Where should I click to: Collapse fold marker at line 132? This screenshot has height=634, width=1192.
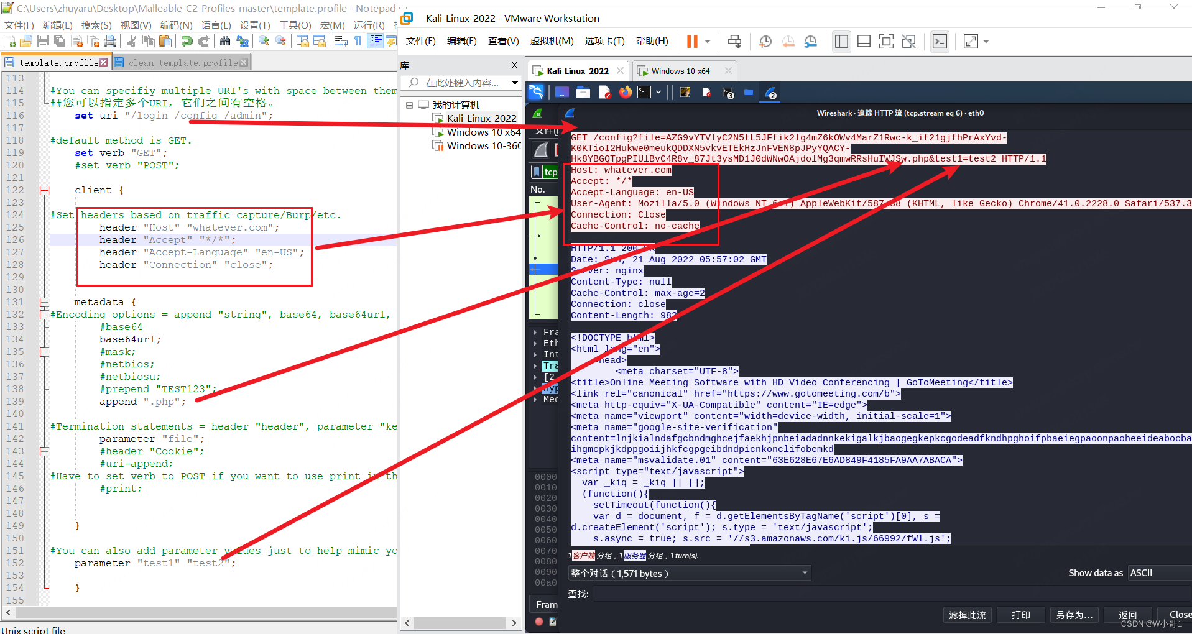45,315
